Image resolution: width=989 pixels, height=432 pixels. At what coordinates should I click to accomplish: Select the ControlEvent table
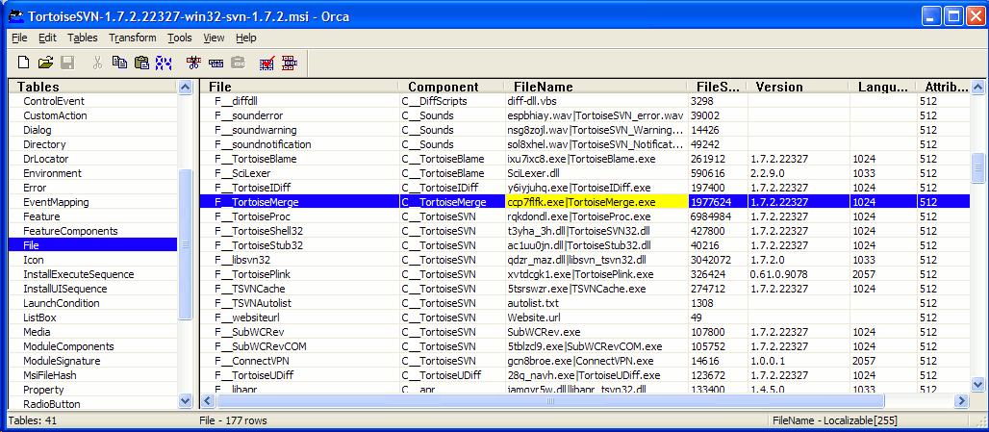coord(92,101)
